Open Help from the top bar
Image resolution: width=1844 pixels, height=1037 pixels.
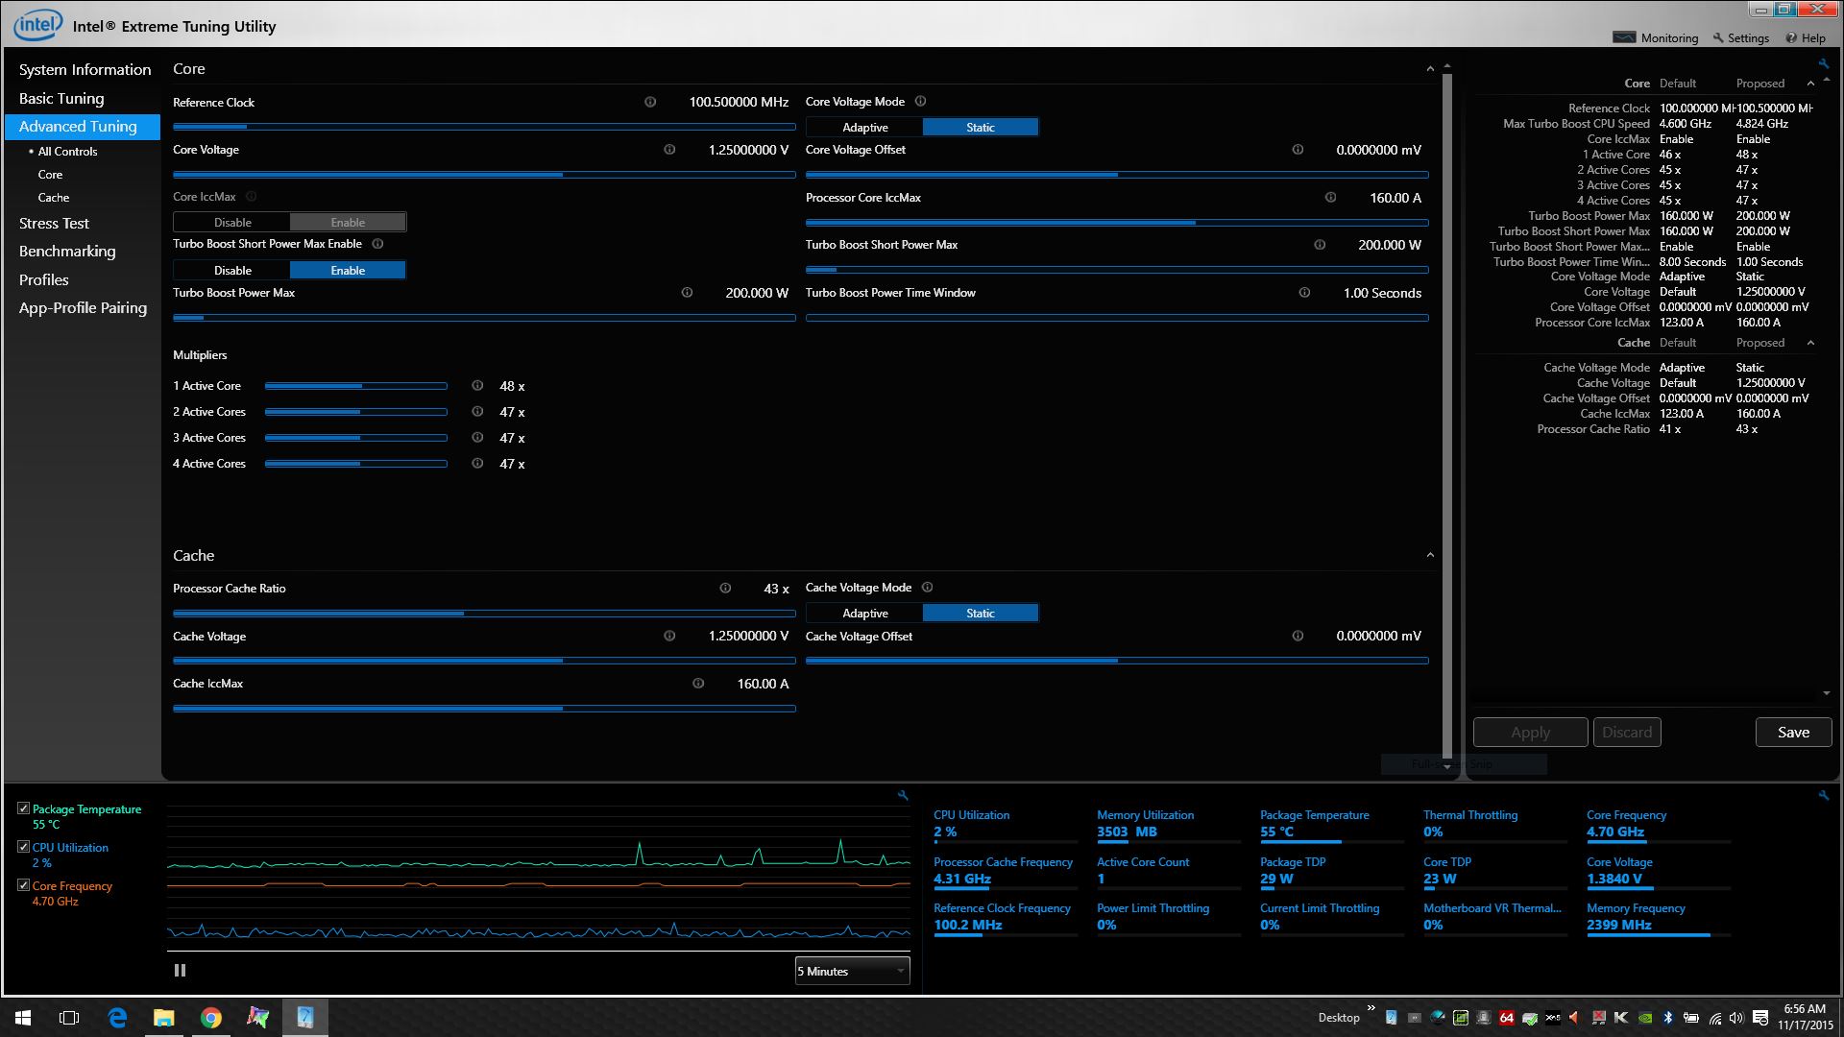(x=1806, y=38)
